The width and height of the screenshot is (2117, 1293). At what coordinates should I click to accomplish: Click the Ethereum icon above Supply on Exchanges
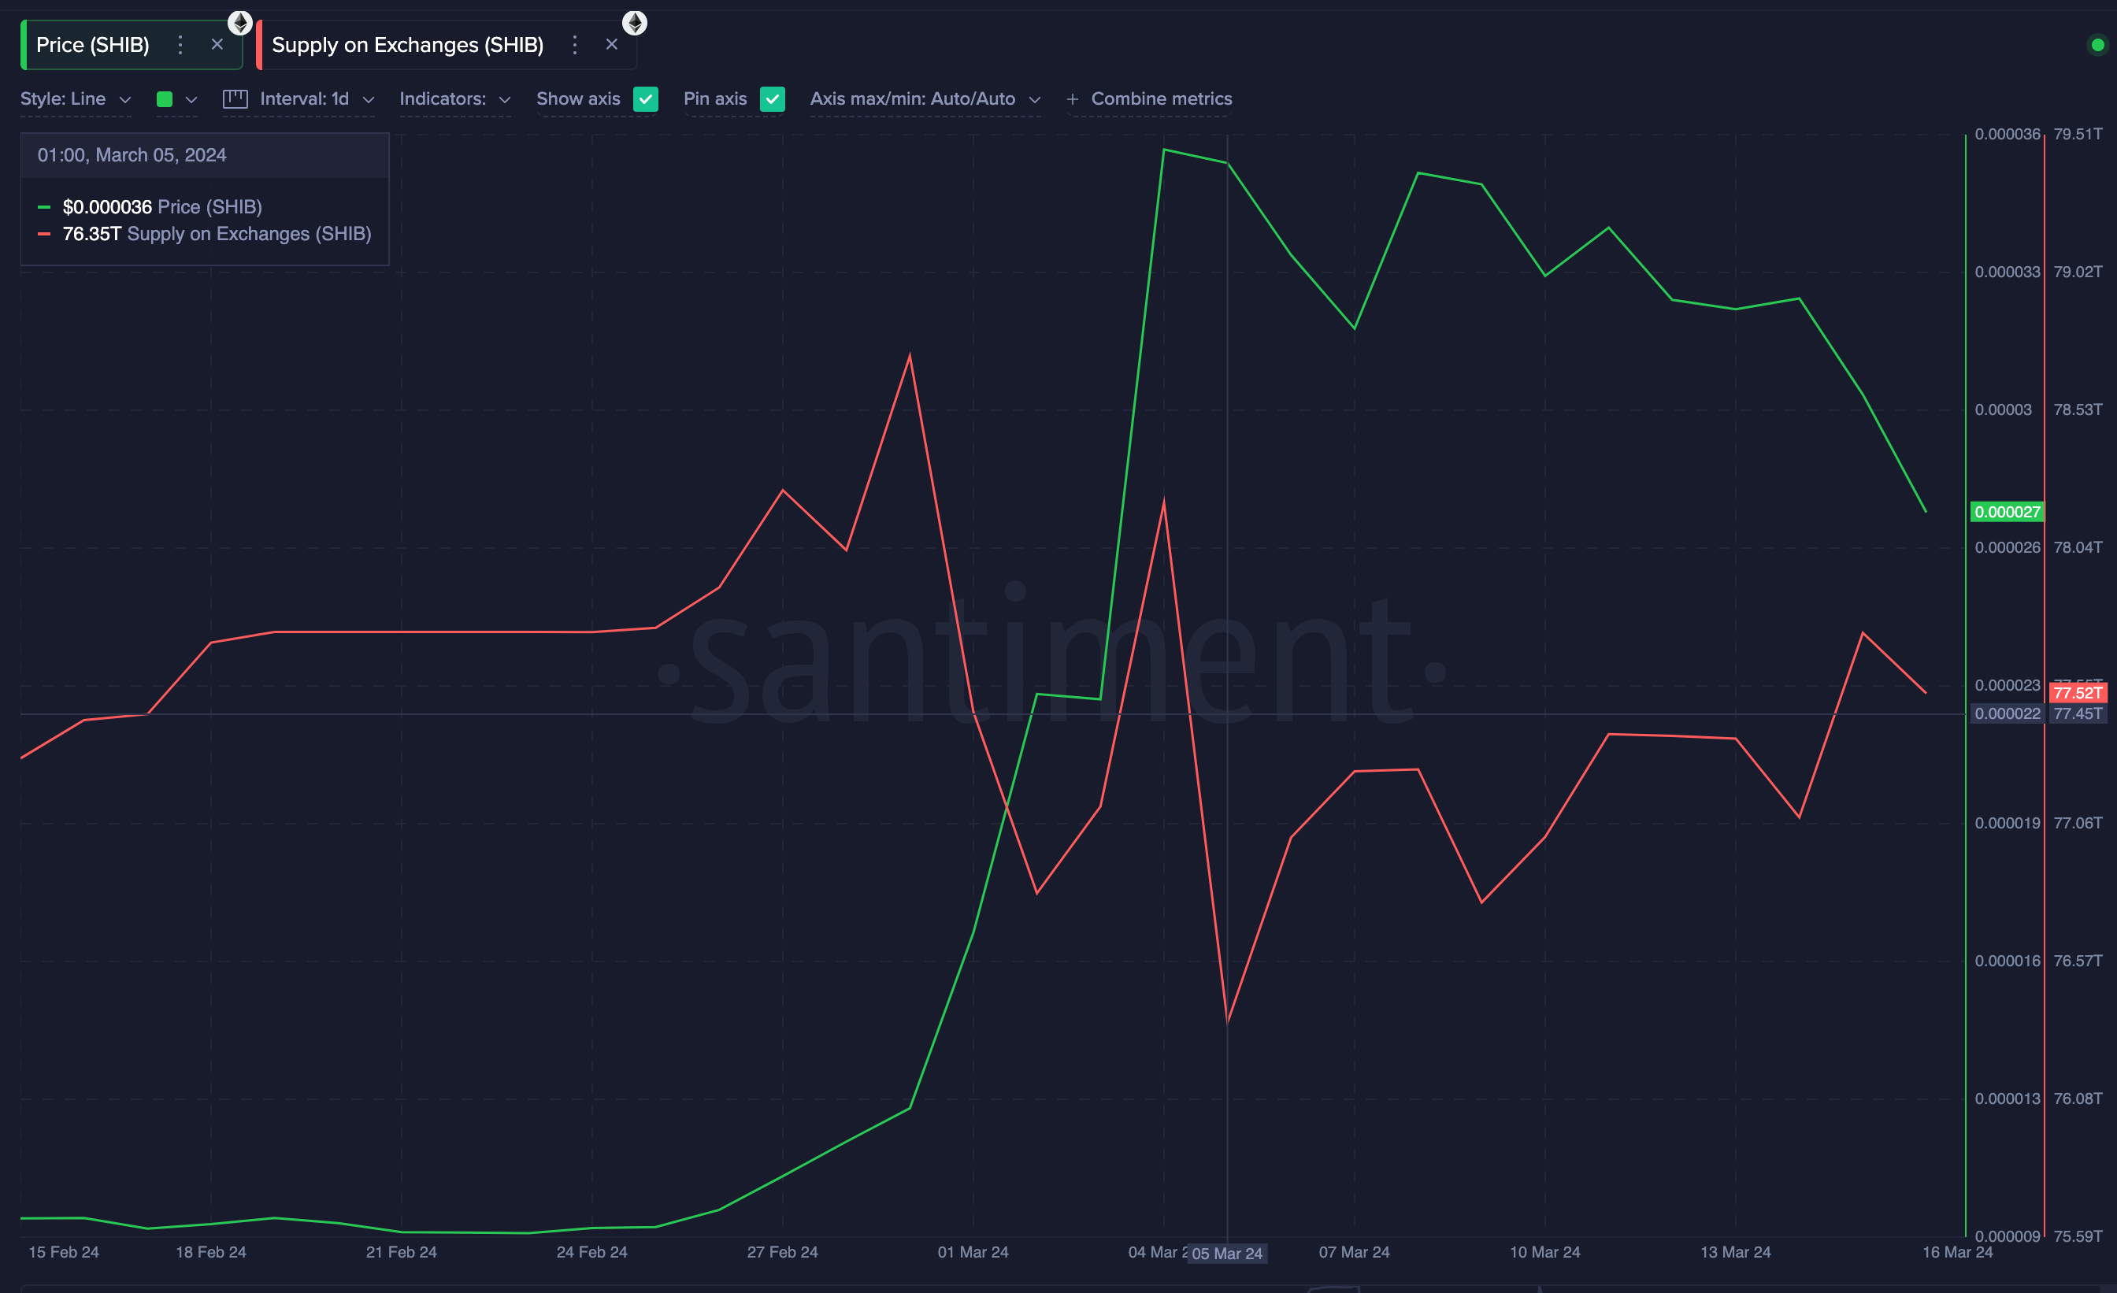[634, 22]
